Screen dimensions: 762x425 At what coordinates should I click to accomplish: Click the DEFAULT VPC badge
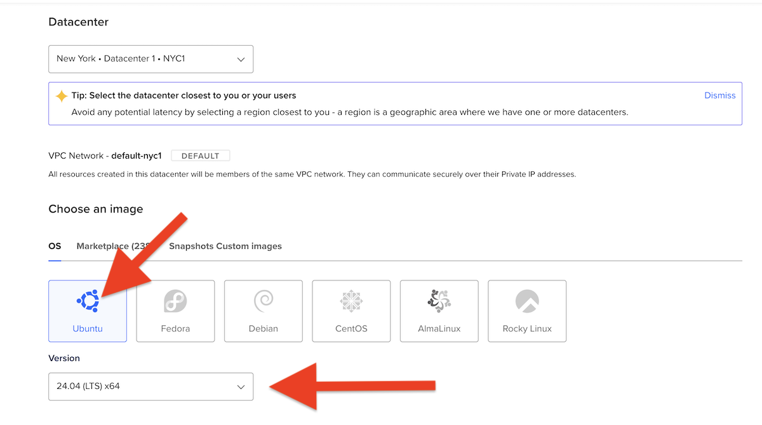pyautogui.click(x=201, y=156)
